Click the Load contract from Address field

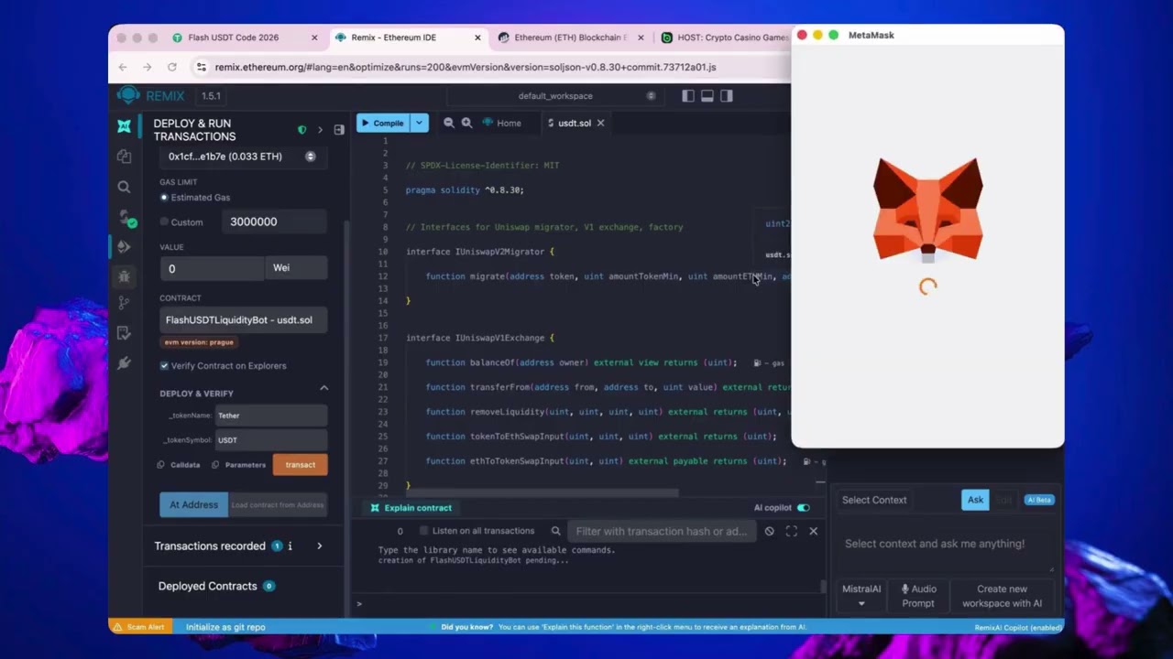[x=278, y=504]
